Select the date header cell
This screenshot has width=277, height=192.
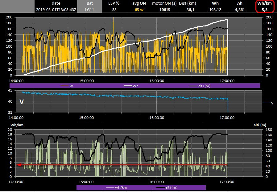(56, 3)
